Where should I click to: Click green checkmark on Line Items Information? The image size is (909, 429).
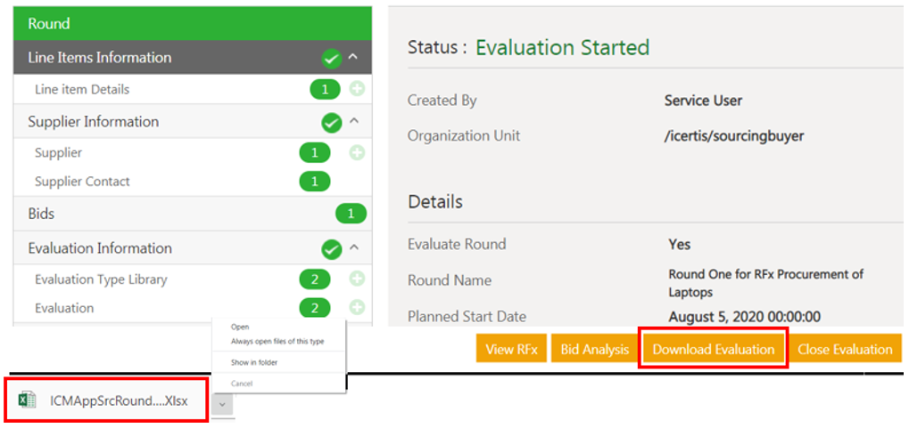pyautogui.click(x=332, y=59)
